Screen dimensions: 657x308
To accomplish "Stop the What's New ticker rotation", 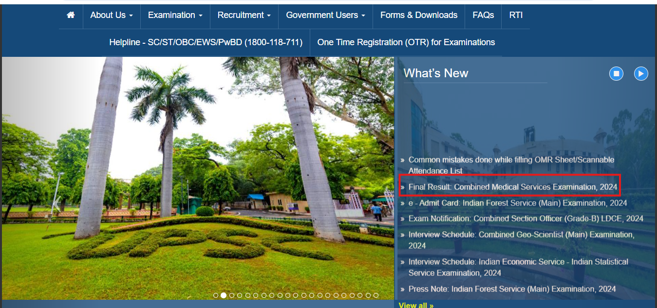I will click(616, 73).
